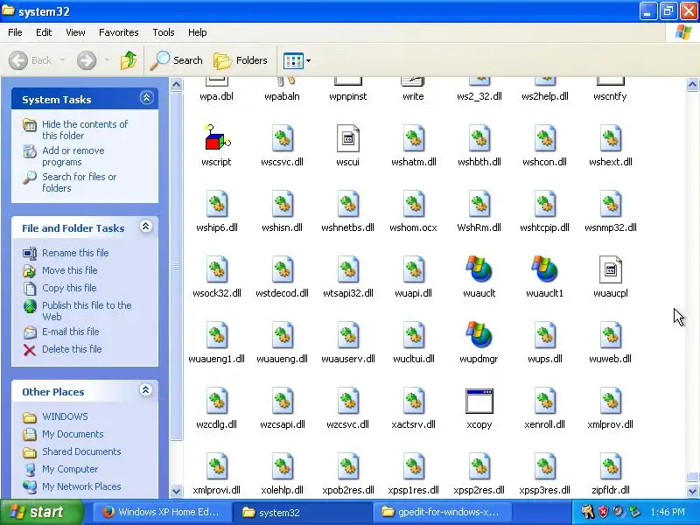Select the wshom.ocx file icon
Viewport: 700px width, 525px height.
click(x=413, y=204)
